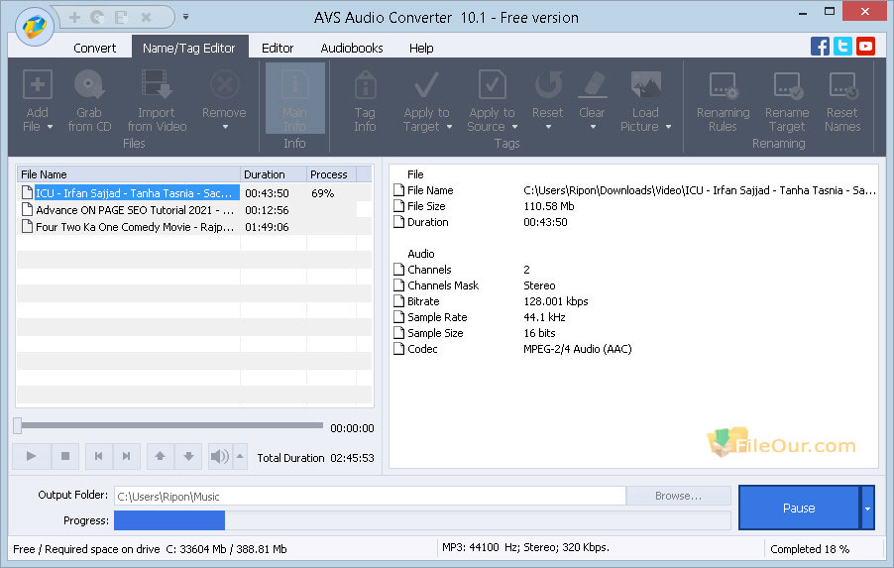Click the Rename Target icon
The height and width of the screenshot is (568, 894).
(x=787, y=85)
